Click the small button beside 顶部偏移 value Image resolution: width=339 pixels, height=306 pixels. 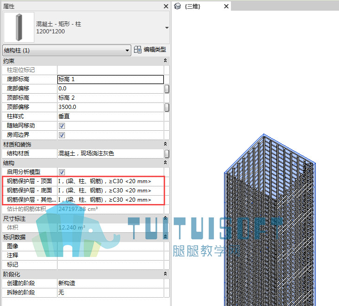point(166,108)
